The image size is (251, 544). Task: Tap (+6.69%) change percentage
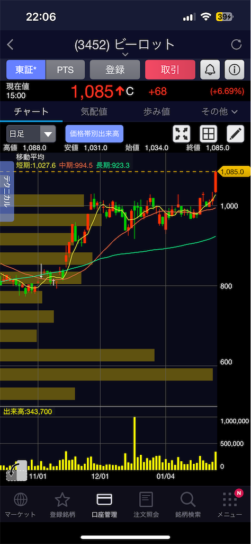coord(227,91)
